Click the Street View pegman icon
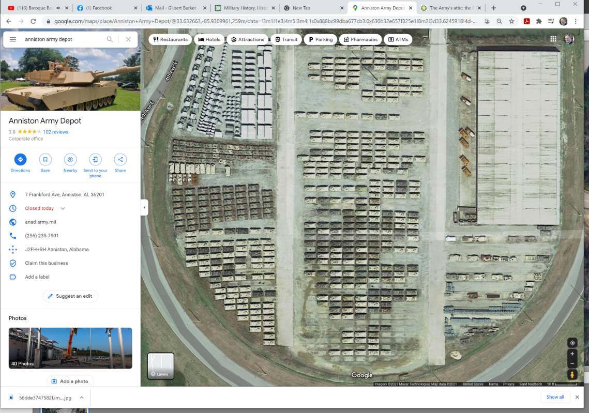The height and width of the screenshot is (413, 589). pyautogui.click(x=572, y=374)
